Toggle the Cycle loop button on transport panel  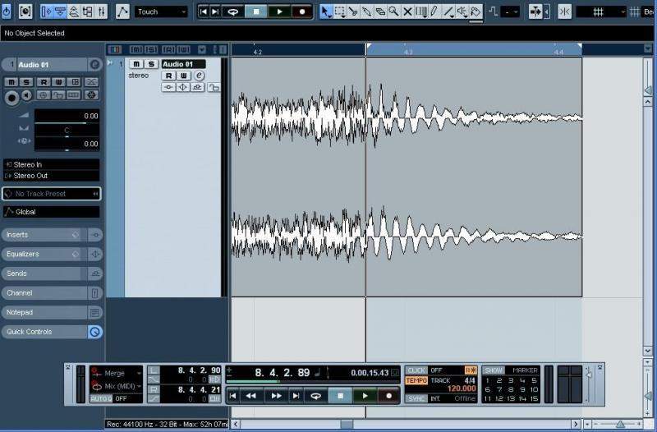point(316,396)
